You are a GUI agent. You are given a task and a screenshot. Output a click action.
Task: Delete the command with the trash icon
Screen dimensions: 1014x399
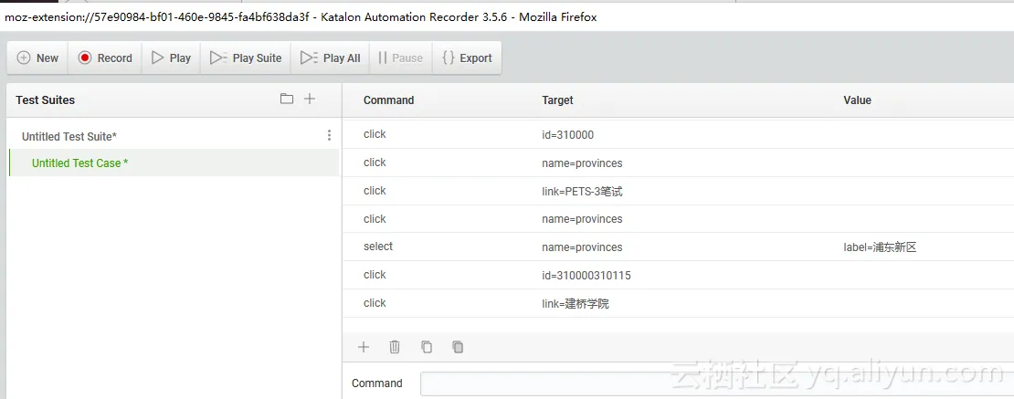tap(395, 347)
